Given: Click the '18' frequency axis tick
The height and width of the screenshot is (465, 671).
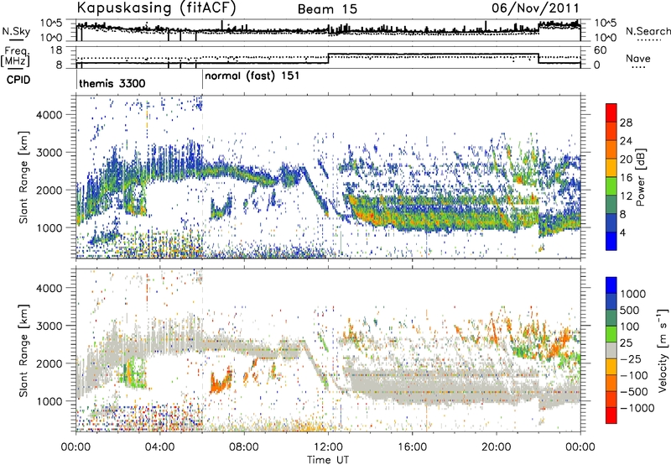Looking at the screenshot, I should 56,50.
